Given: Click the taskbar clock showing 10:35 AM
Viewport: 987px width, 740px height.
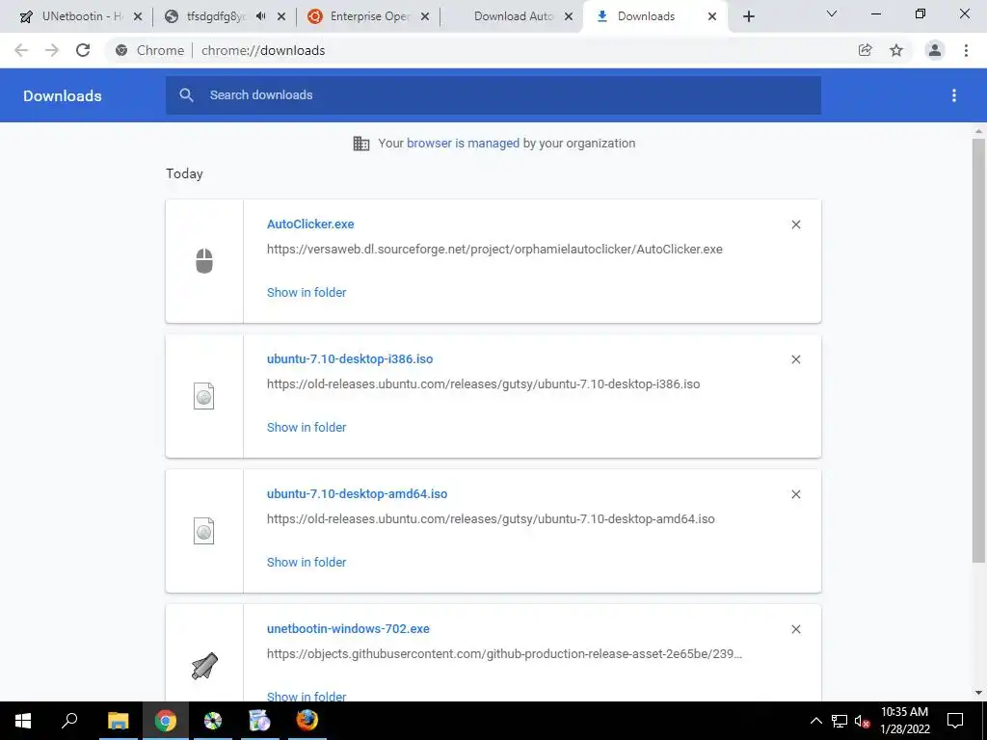Looking at the screenshot, I should pos(904,721).
